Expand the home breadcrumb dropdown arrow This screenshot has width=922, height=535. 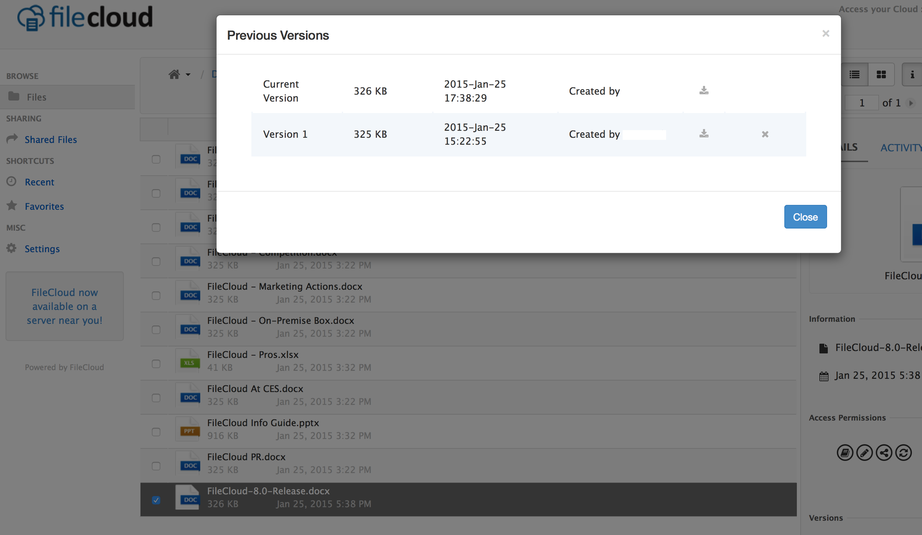pos(188,75)
